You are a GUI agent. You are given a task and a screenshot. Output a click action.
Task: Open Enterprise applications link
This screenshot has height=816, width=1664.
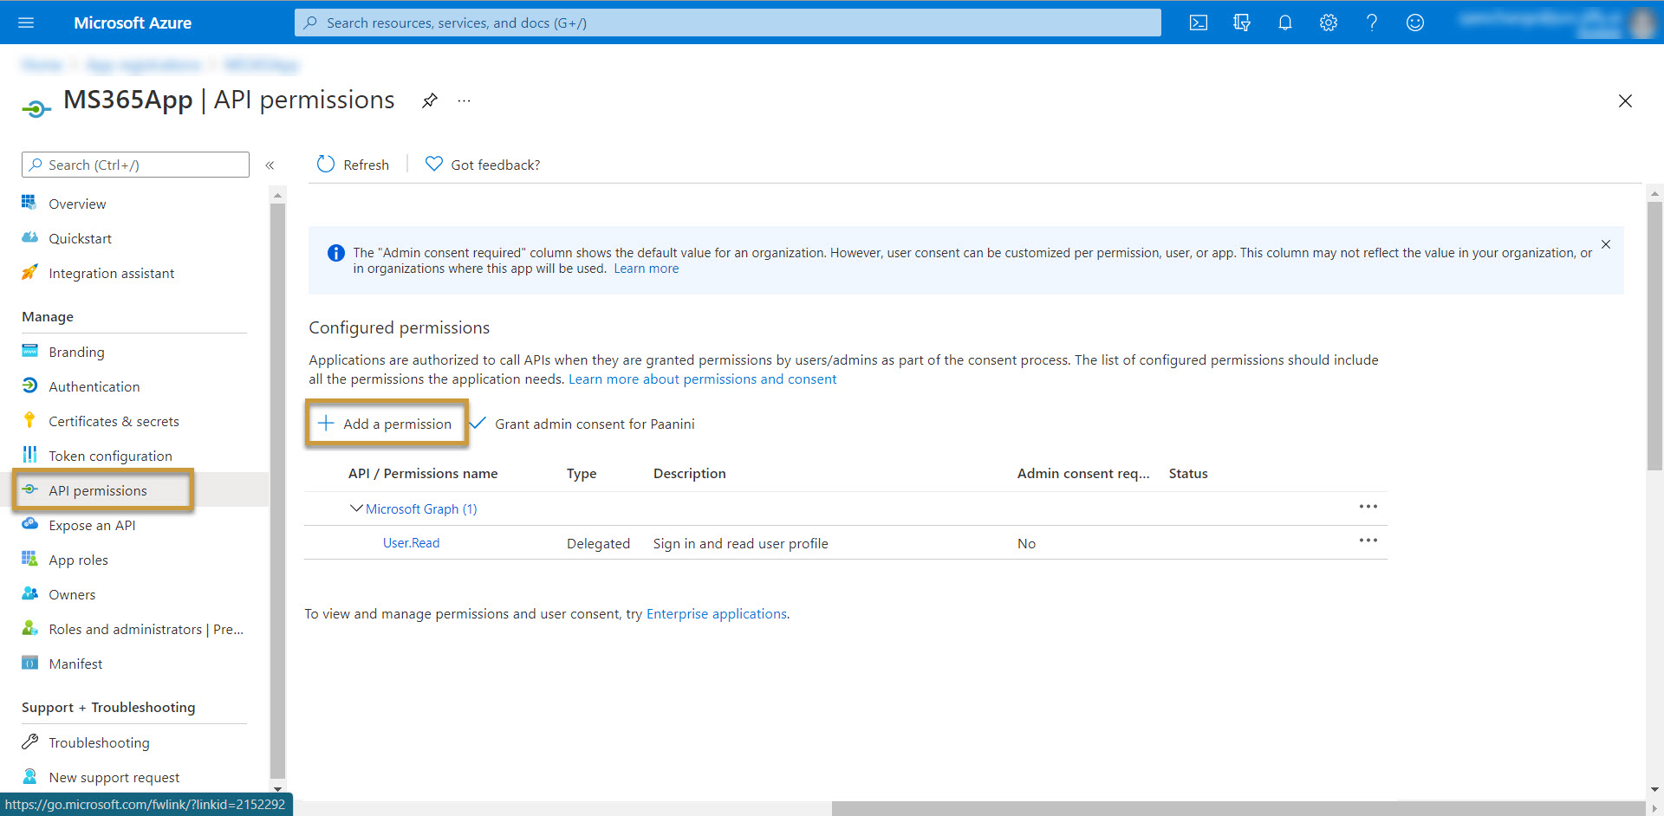(x=716, y=613)
